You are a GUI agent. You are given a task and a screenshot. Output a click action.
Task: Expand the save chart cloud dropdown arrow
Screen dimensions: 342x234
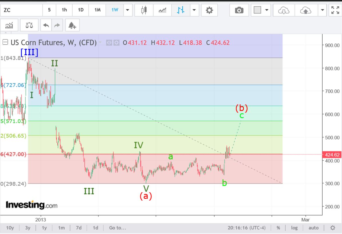tap(323, 10)
